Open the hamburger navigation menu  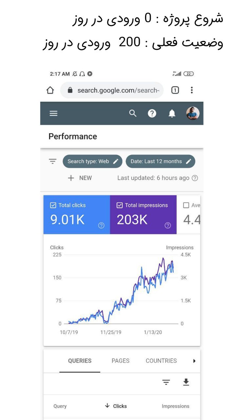[x=53, y=114]
